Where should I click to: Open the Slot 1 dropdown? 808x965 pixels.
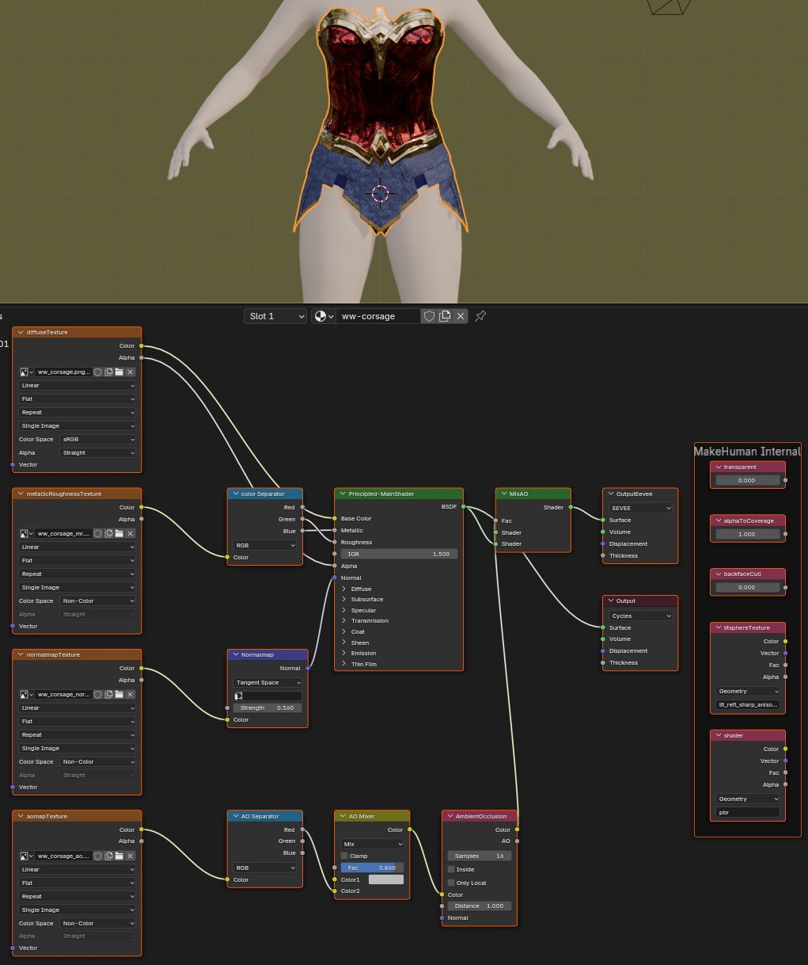275,316
